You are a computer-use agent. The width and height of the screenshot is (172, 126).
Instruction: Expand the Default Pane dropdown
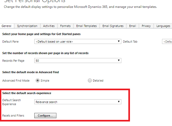tap(78, 42)
